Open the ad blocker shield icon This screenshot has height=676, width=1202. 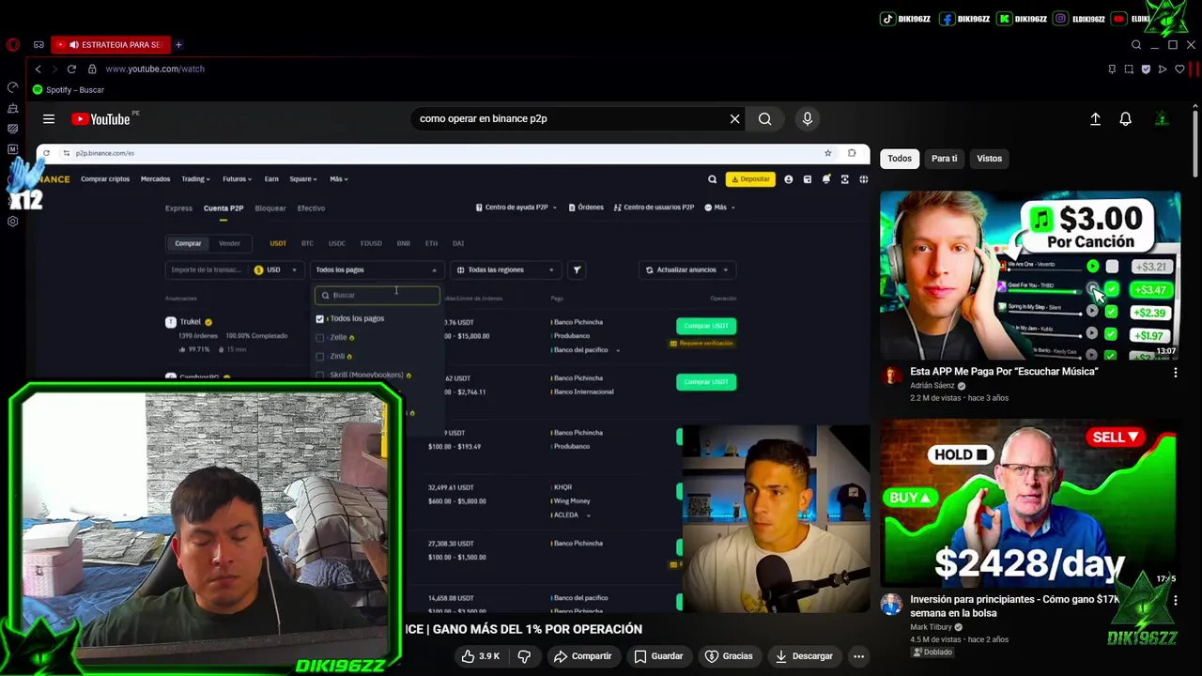(1146, 69)
